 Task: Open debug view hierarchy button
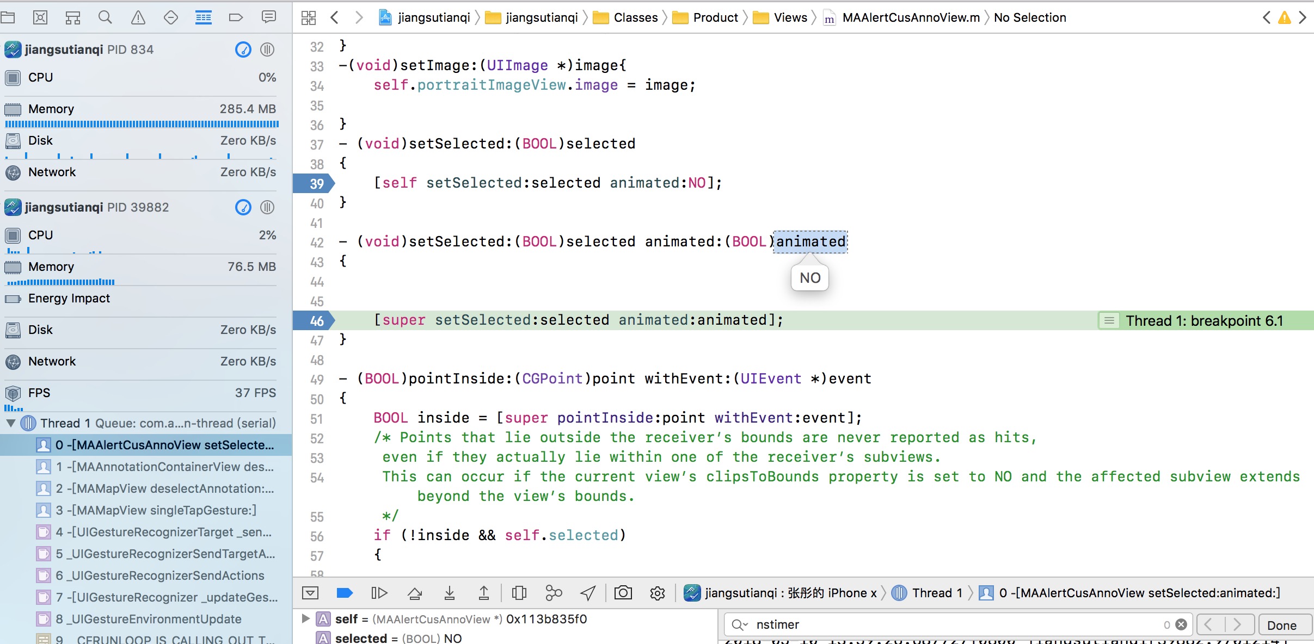(519, 593)
